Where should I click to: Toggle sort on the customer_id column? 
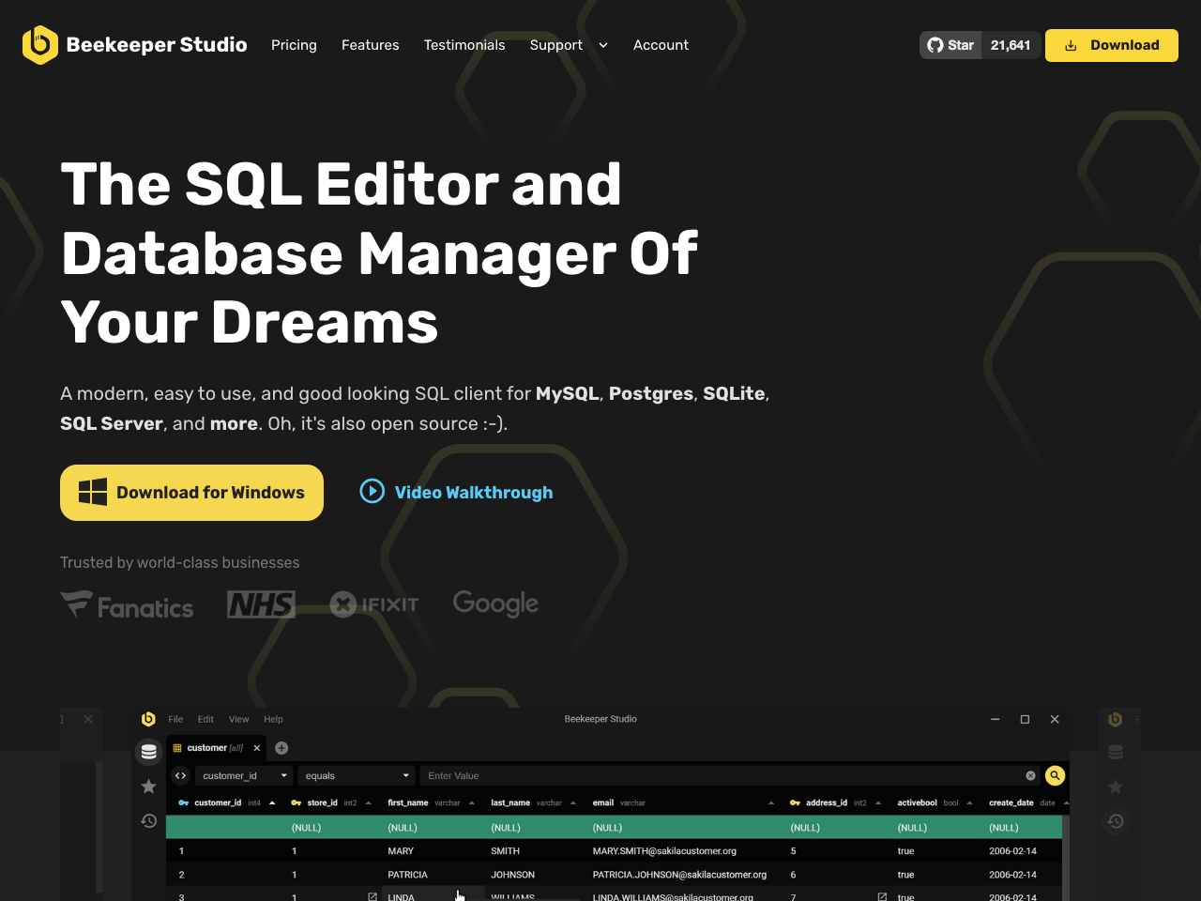pos(271,802)
